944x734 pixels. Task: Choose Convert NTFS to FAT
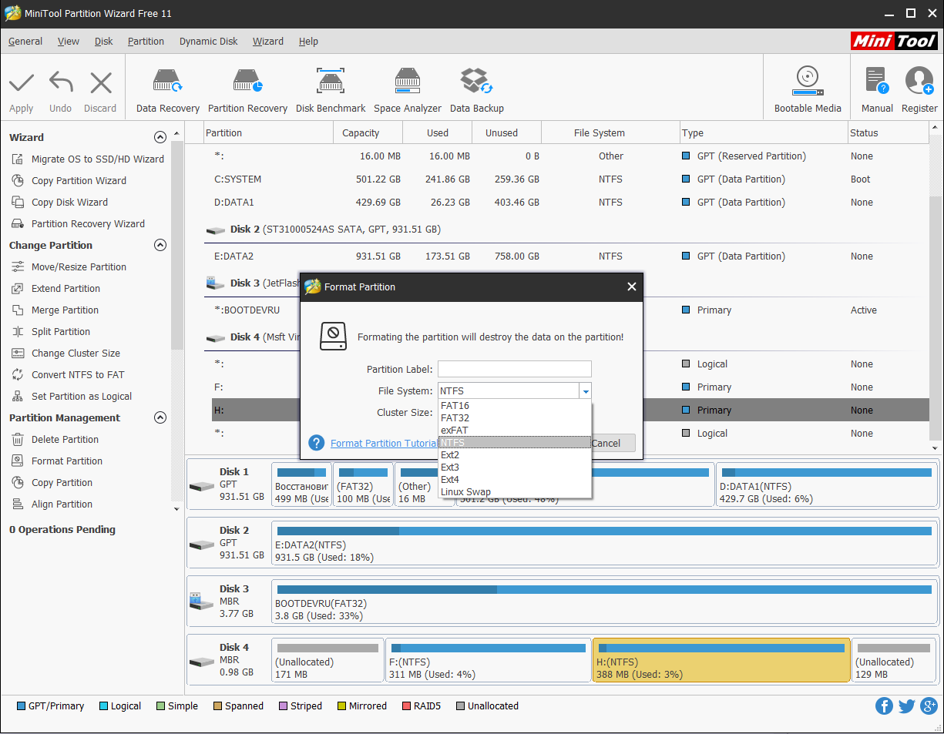coord(78,375)
